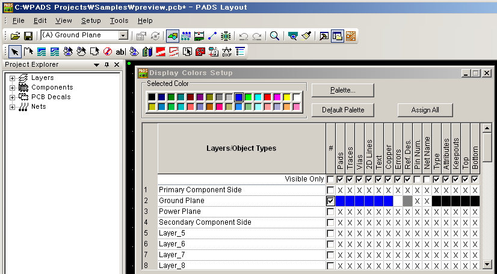Screen dimensions: 497x274
Task: Toggle the Project Explorer window icon
Action: click(337, 36)
